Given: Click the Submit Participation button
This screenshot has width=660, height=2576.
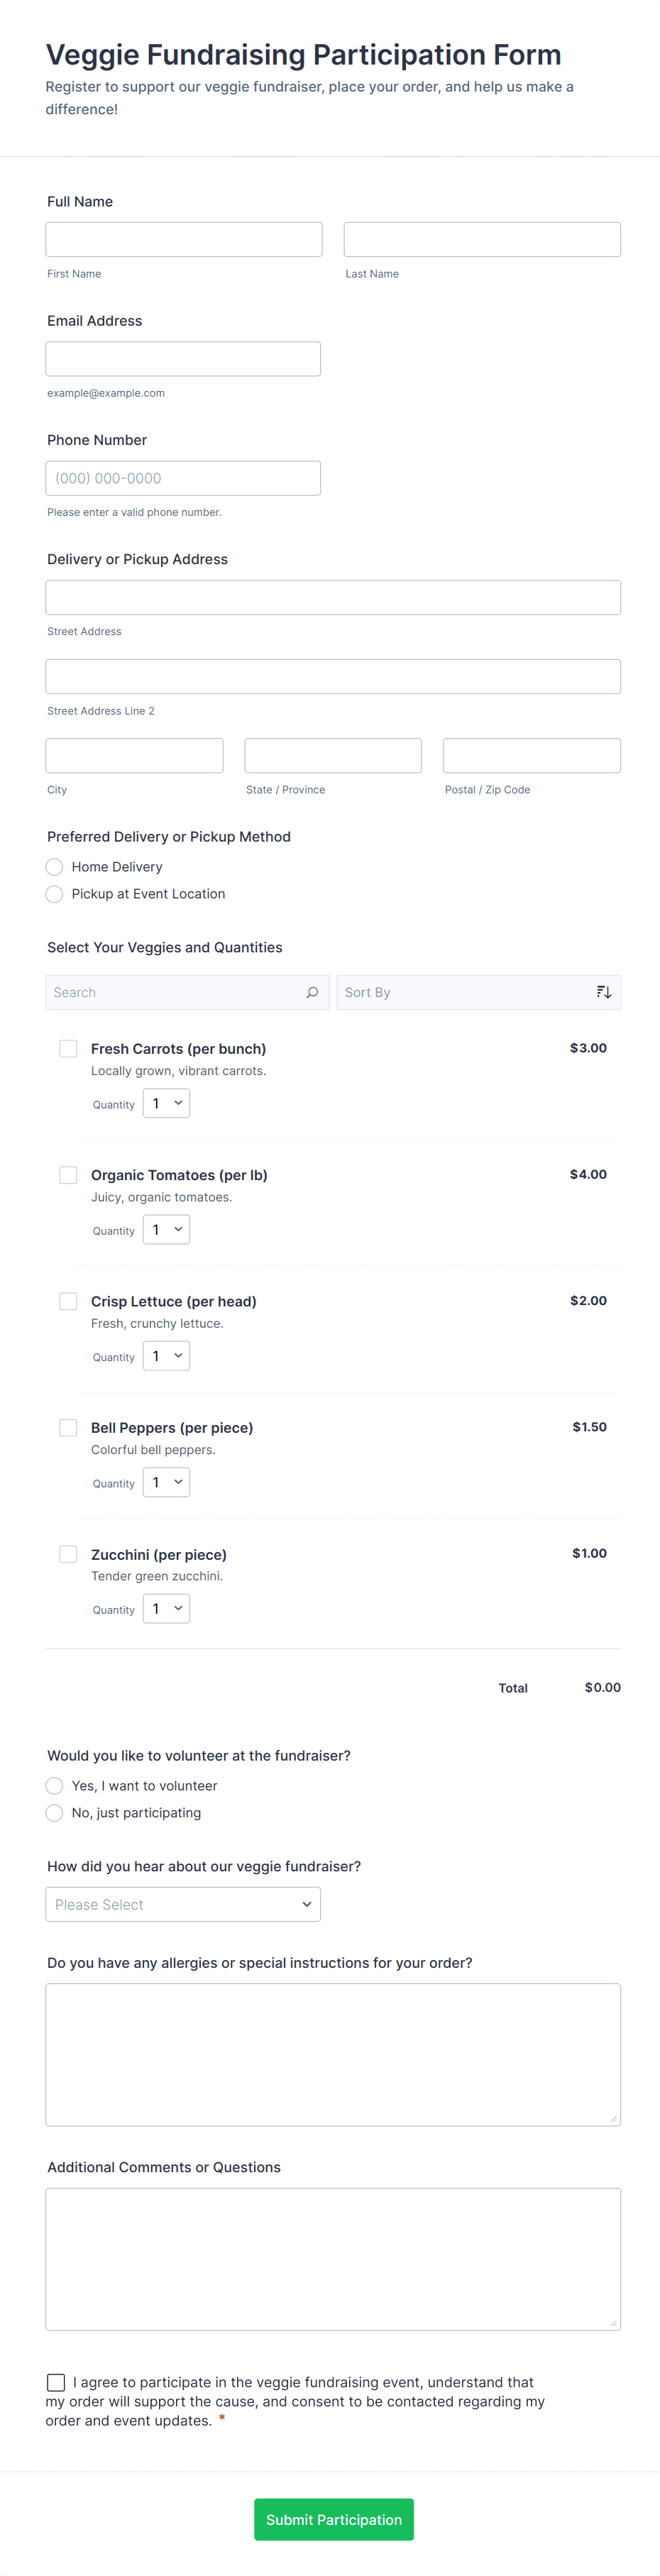Looking at the screenshot, I should [x=333, y=2519].
